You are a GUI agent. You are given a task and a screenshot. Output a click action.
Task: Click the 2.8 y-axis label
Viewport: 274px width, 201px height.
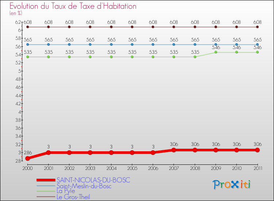18,161
